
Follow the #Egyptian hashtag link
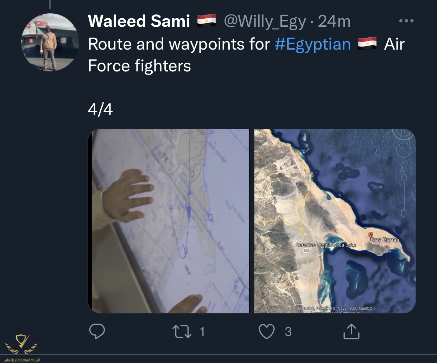click(x=312, y=44)
